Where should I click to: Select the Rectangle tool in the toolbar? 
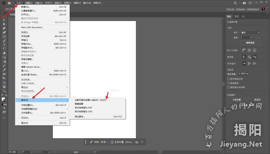pyautogui.click(x=4, y=36)
